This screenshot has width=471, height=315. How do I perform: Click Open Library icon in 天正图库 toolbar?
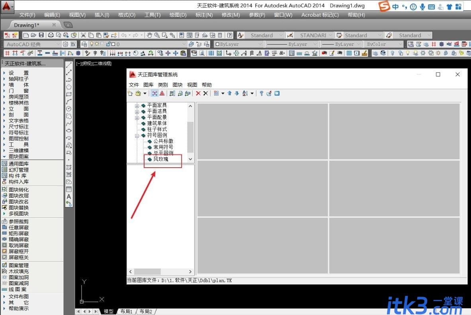tap(138, 94)
